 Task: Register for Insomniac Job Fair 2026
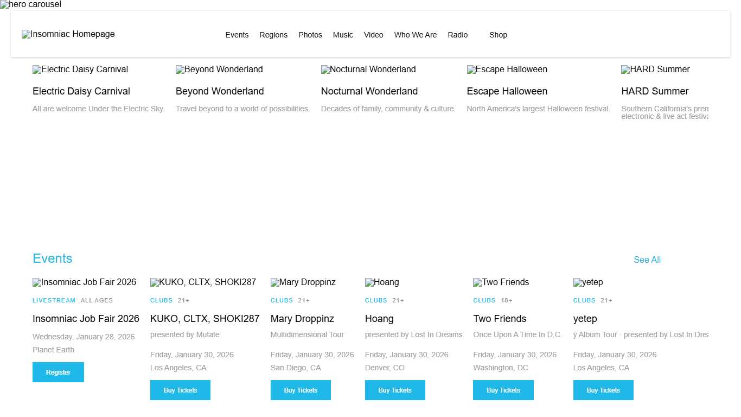pos(58,372)
